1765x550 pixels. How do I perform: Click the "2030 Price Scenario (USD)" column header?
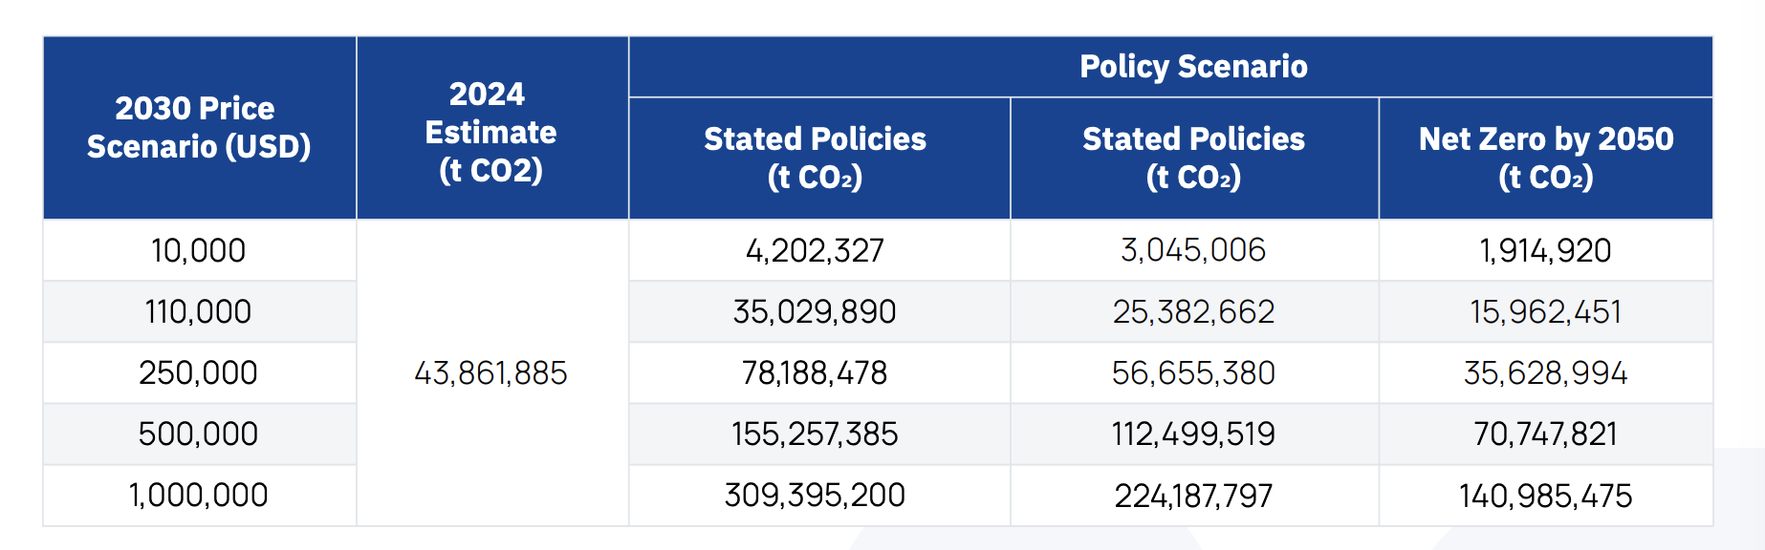point(199,128)
